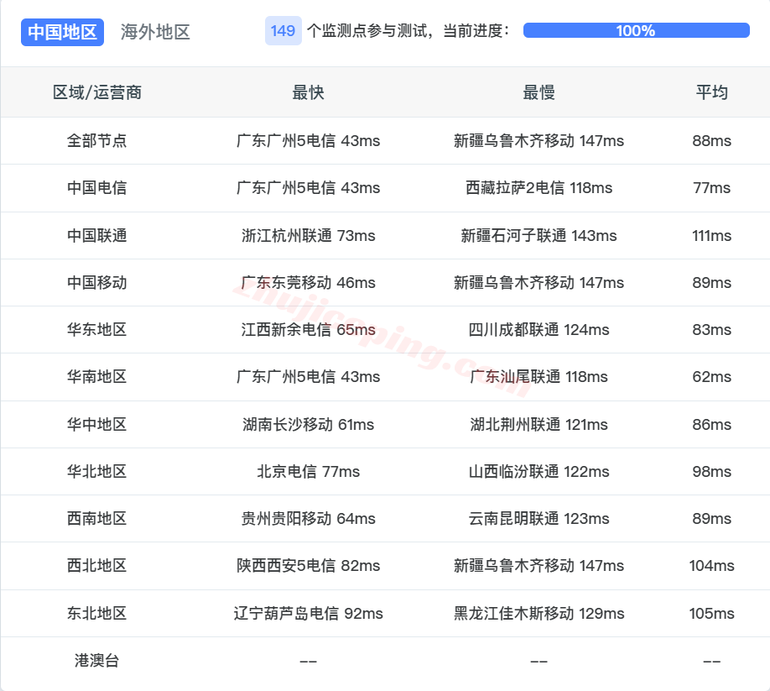The width and height of the screenshot is (770, 691).
Task: Click 89ms average in 西南地区 row
Action: 711,519
